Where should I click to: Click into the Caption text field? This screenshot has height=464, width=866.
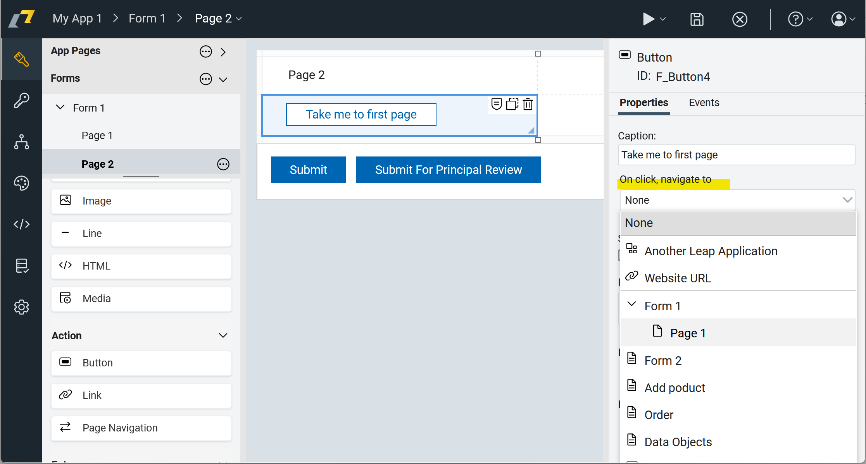tap(736, 155)
